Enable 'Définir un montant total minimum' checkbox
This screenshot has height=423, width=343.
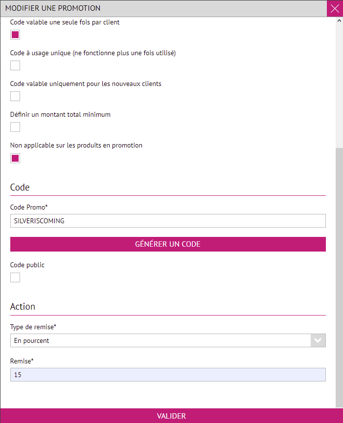click(x=15, y=127)
